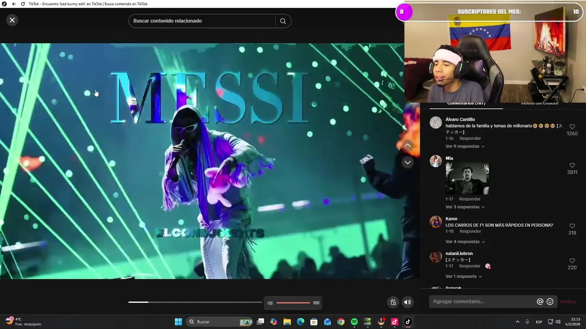Screen dimensions: 586x329
Task: Open the emoji picker icon in comment box
Action: coord(550,302)
